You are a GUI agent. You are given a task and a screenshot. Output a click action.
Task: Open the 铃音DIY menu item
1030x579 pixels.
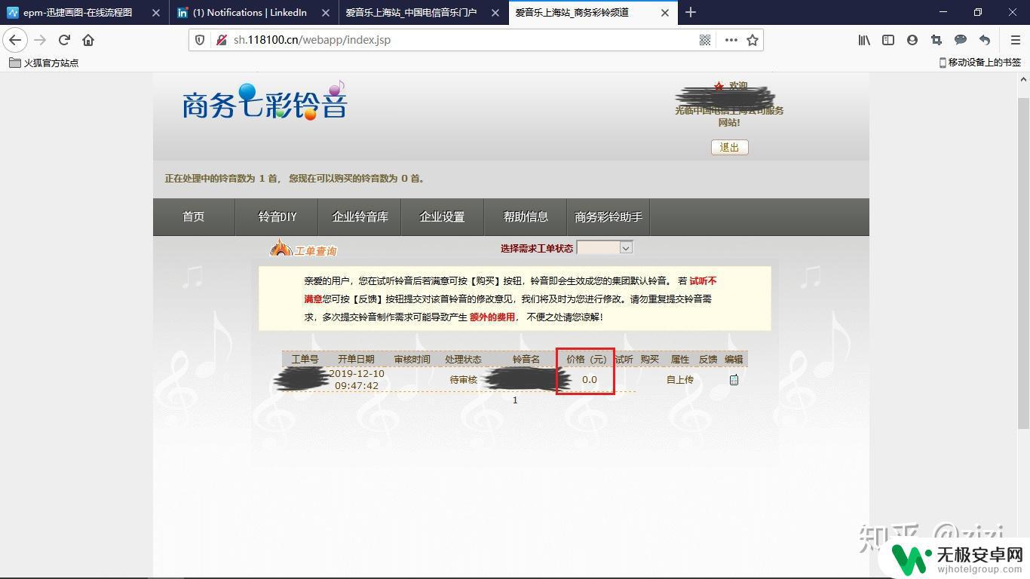tap(277, 217)
